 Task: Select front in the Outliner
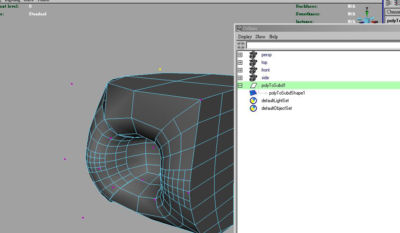265,70
